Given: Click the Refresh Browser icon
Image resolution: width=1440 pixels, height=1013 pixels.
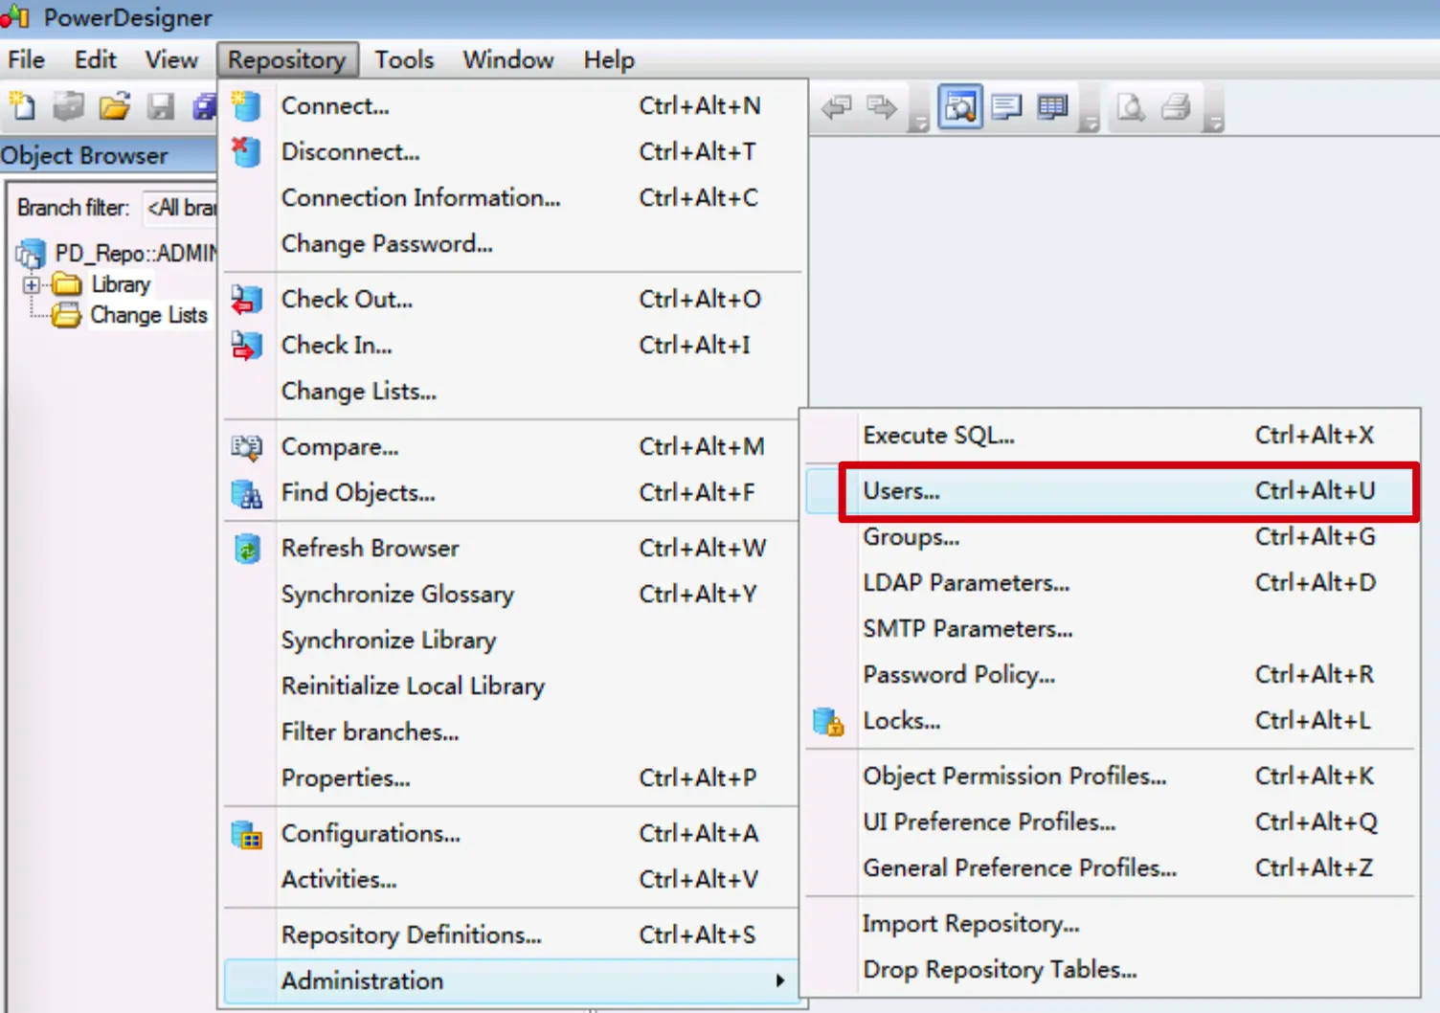Looking at the screenshot, I should 246,549.
